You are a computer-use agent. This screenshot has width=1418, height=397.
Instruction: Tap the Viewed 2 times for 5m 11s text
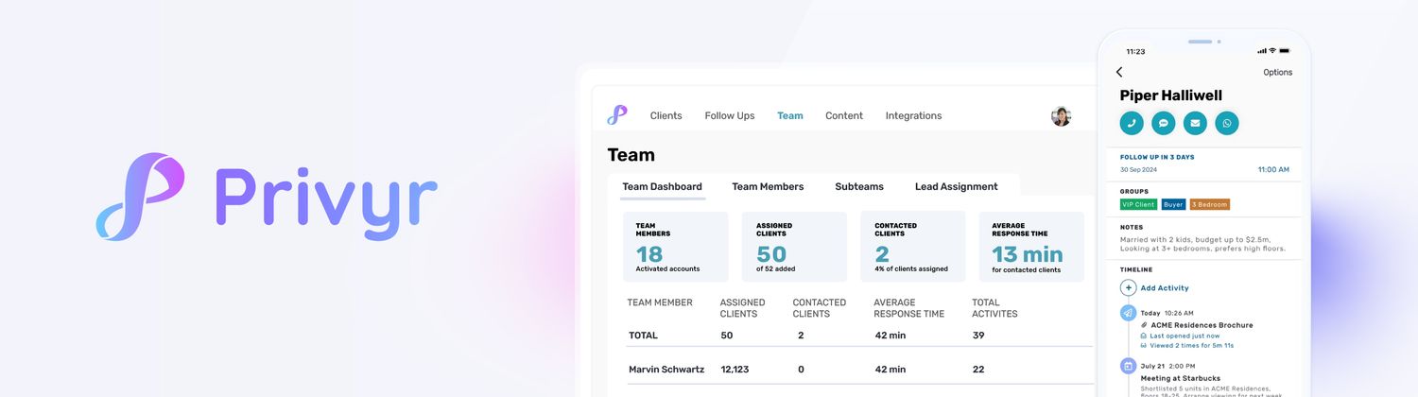[1191, 346]
